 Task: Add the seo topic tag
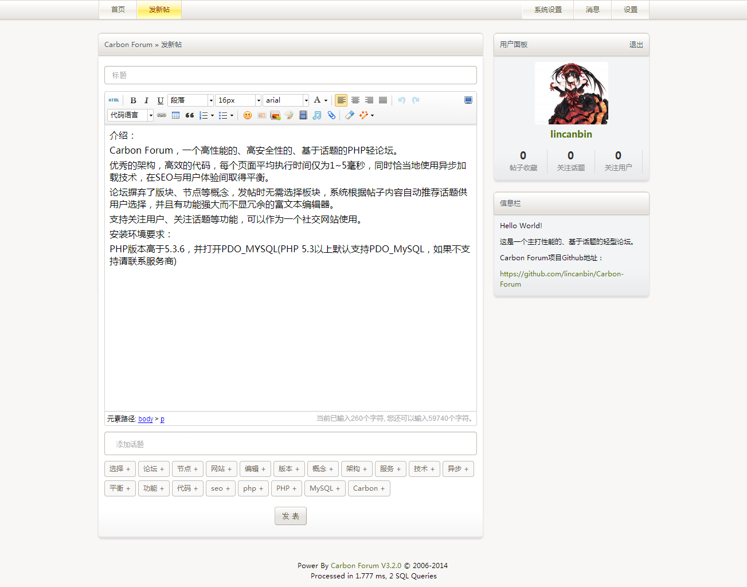(x=221, y=488)
